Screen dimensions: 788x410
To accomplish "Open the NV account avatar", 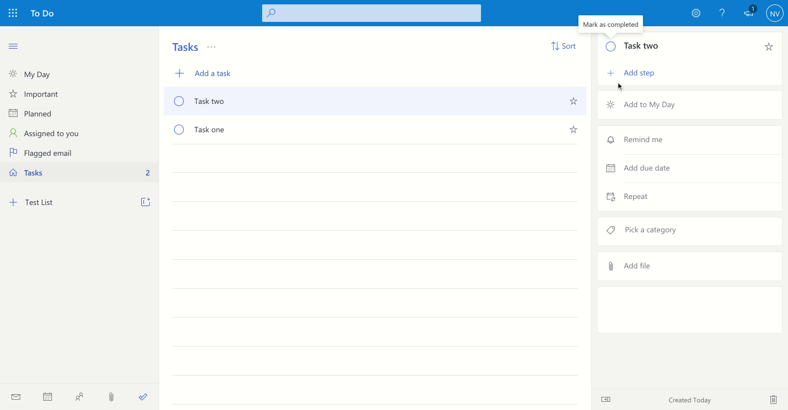I will point(775,13).
